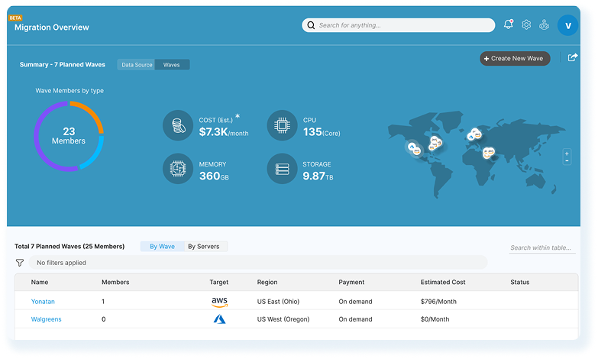Click AWS logo in Yonatan row
This screenshot has width=598, height=359.
(x=220, y=302)
